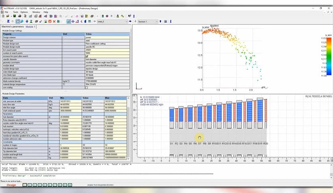333x193 pixels.
Task: Open the Module type value dropdown
Action: pos(107,41)
